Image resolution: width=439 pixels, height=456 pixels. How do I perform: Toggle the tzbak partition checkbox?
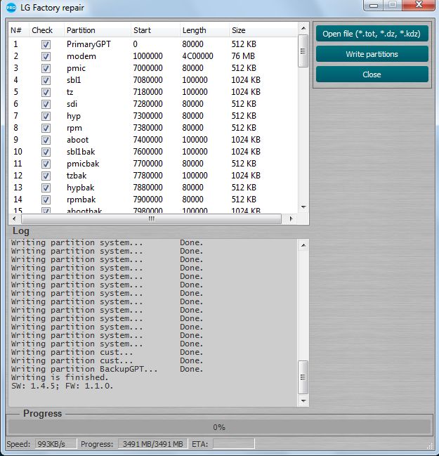pyautogui.click(x=46, y=176)
